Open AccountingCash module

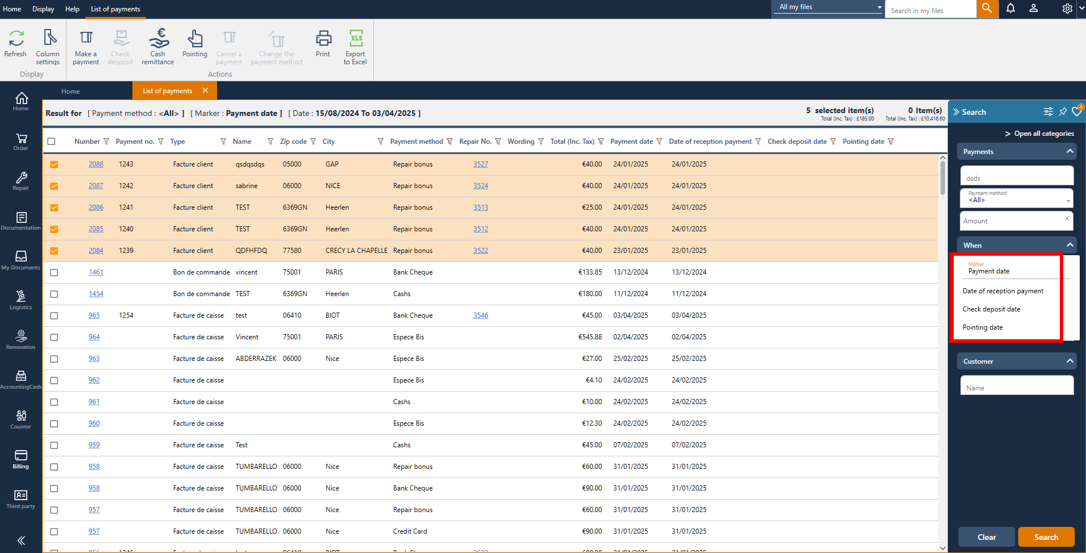(21, 380)
